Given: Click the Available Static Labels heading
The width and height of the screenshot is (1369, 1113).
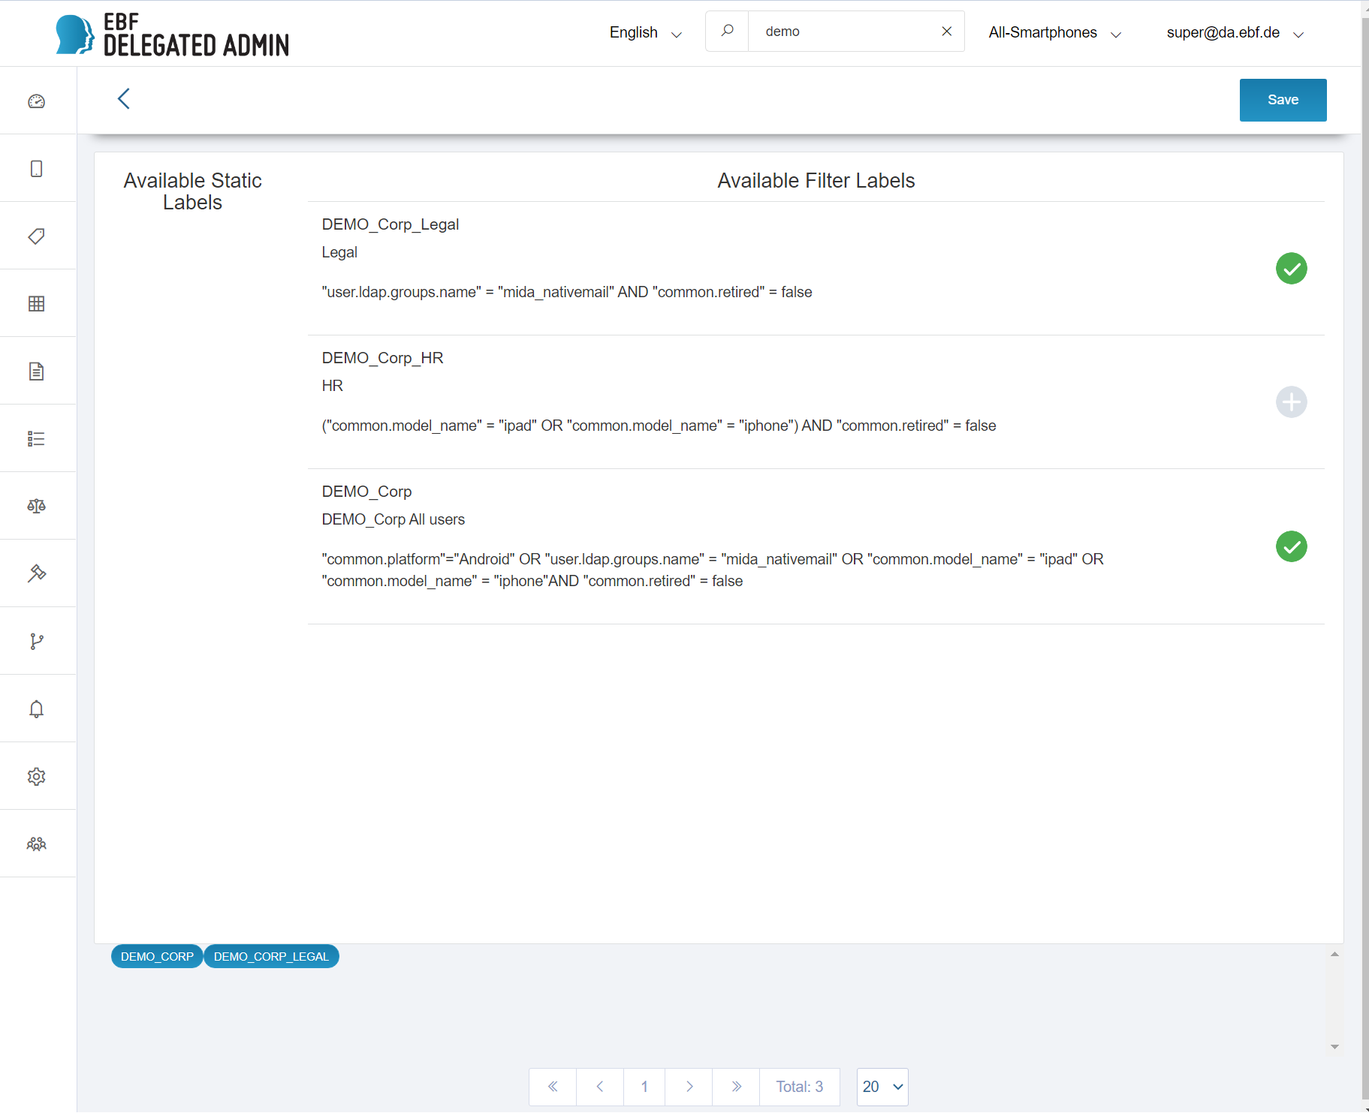Looking at the screenshot, I should tap(192, 191).
